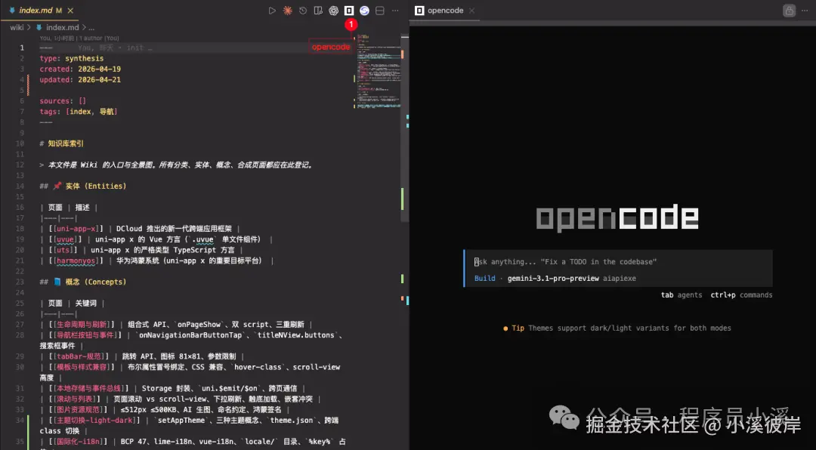This screenshot has height=450, width=816.
Task: Click the '华为鸿蒙系统' description text
Action: click(189, 260)
